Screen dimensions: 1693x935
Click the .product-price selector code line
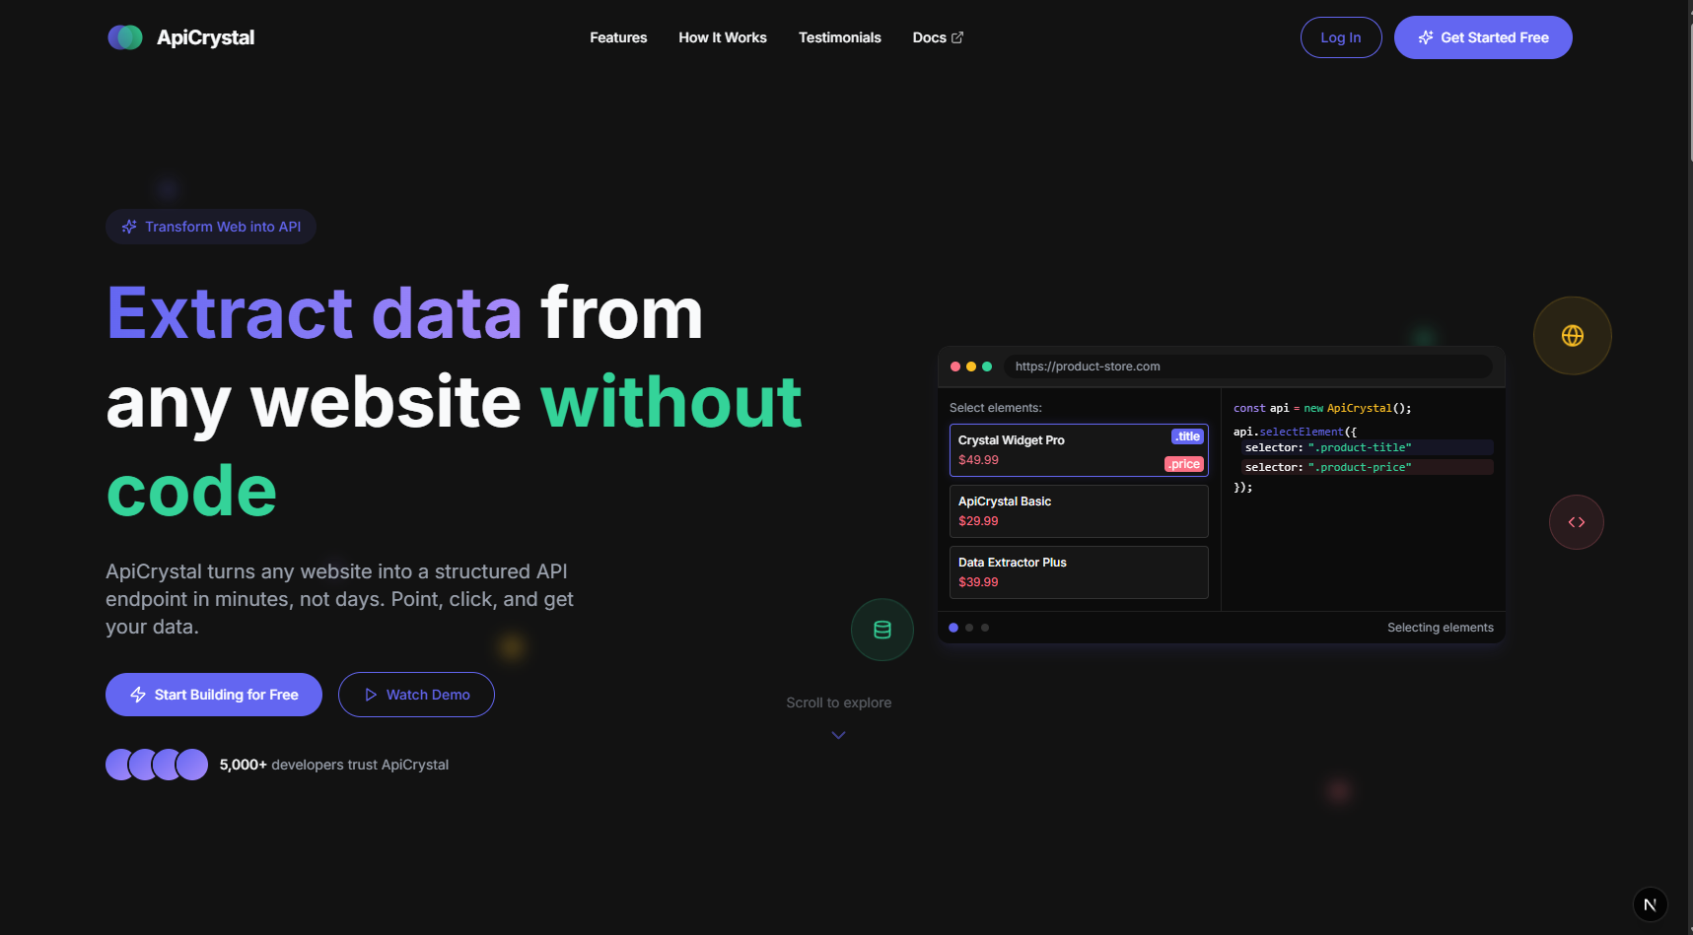coord(1368,467)
